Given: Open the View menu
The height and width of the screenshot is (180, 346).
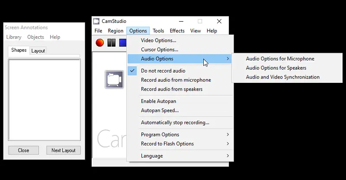Looking at the screenshot, I should click(x=195, y=31).
